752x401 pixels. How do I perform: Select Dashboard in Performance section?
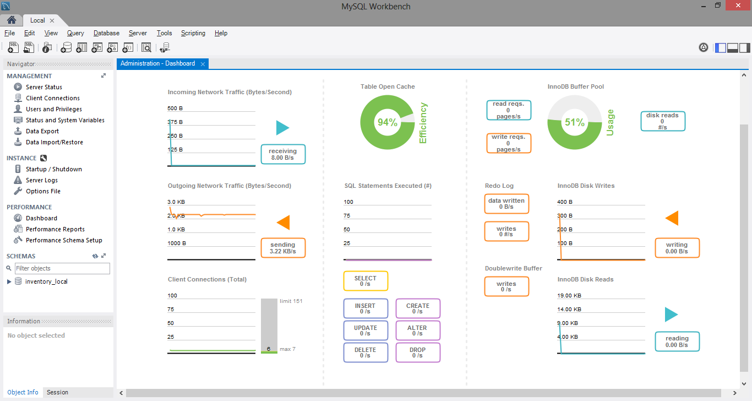pyautogui.click(x=41, y=218)
